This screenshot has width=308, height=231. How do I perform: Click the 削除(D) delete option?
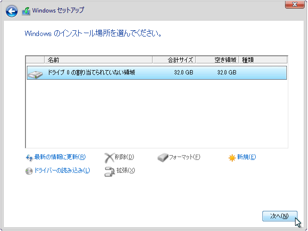[124, 157]
